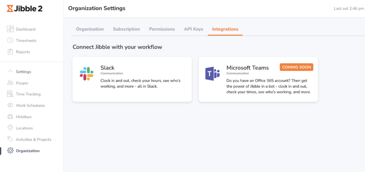Click the Slack logo icon
The height and width of the screenshot is (172, 365).
pyautogui.click(x=86, y=74)
